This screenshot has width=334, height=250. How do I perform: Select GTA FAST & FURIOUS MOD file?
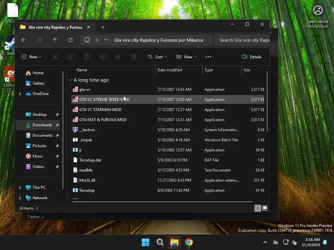coord(168,120)
